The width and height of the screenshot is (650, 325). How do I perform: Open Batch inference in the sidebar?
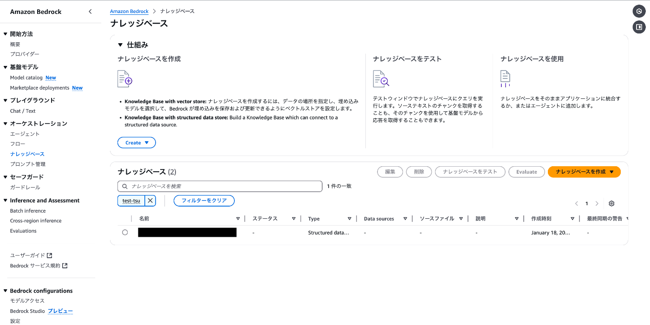(x=28, y=211)
